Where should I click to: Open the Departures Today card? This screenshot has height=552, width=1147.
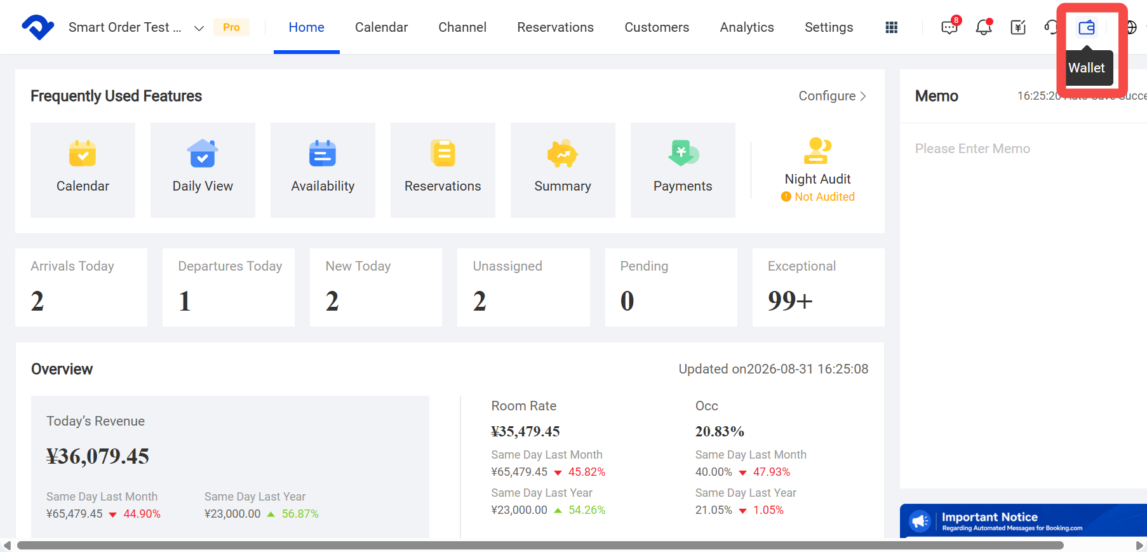point(229,287)
